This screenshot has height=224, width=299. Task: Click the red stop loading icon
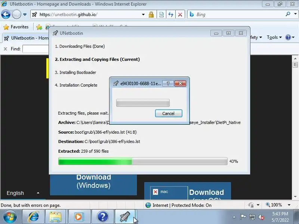click(x=180, y=15)
